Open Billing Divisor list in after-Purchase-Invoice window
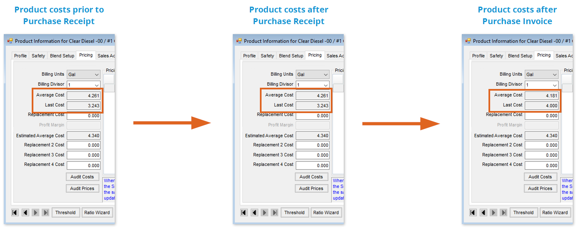 point(555,85)
